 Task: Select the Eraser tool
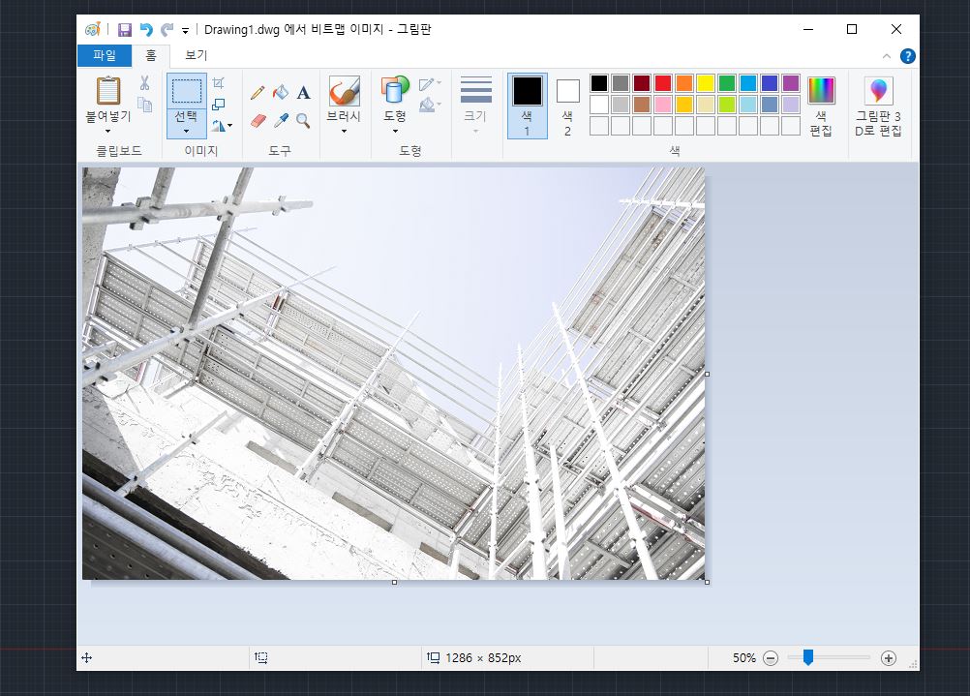258,120
